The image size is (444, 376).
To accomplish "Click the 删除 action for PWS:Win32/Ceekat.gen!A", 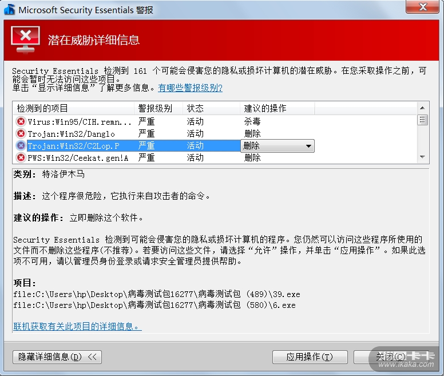I will click(252, 158).
